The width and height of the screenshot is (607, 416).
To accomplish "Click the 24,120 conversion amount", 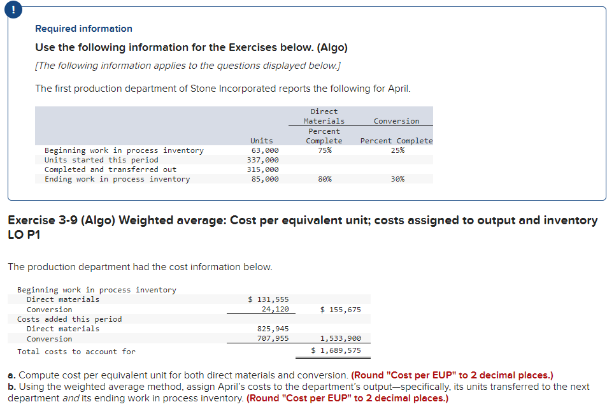I will point(275,309).
